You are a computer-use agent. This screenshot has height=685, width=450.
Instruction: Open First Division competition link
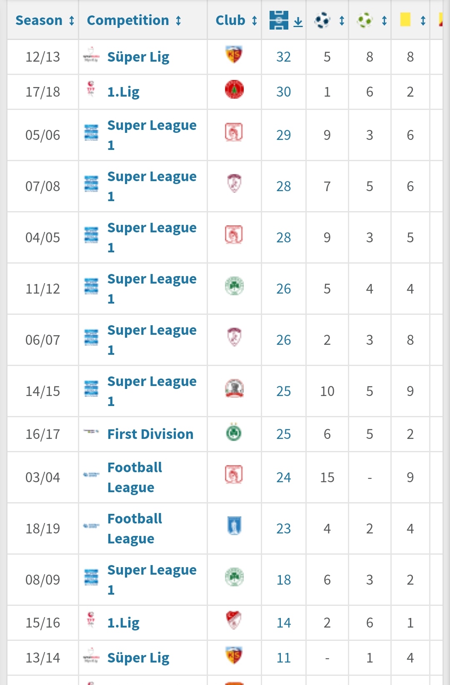coord(150,434)
